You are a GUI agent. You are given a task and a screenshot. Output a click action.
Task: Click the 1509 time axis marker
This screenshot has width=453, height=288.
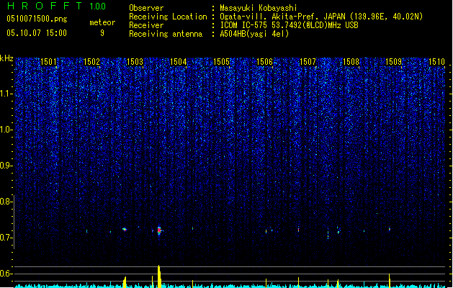click(x=394, y=62)
